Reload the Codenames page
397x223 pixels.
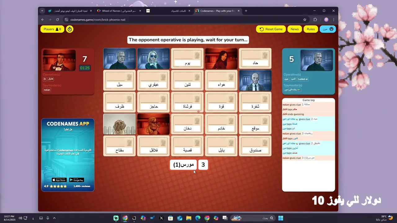pyautogui.click(x=57, y=20)
